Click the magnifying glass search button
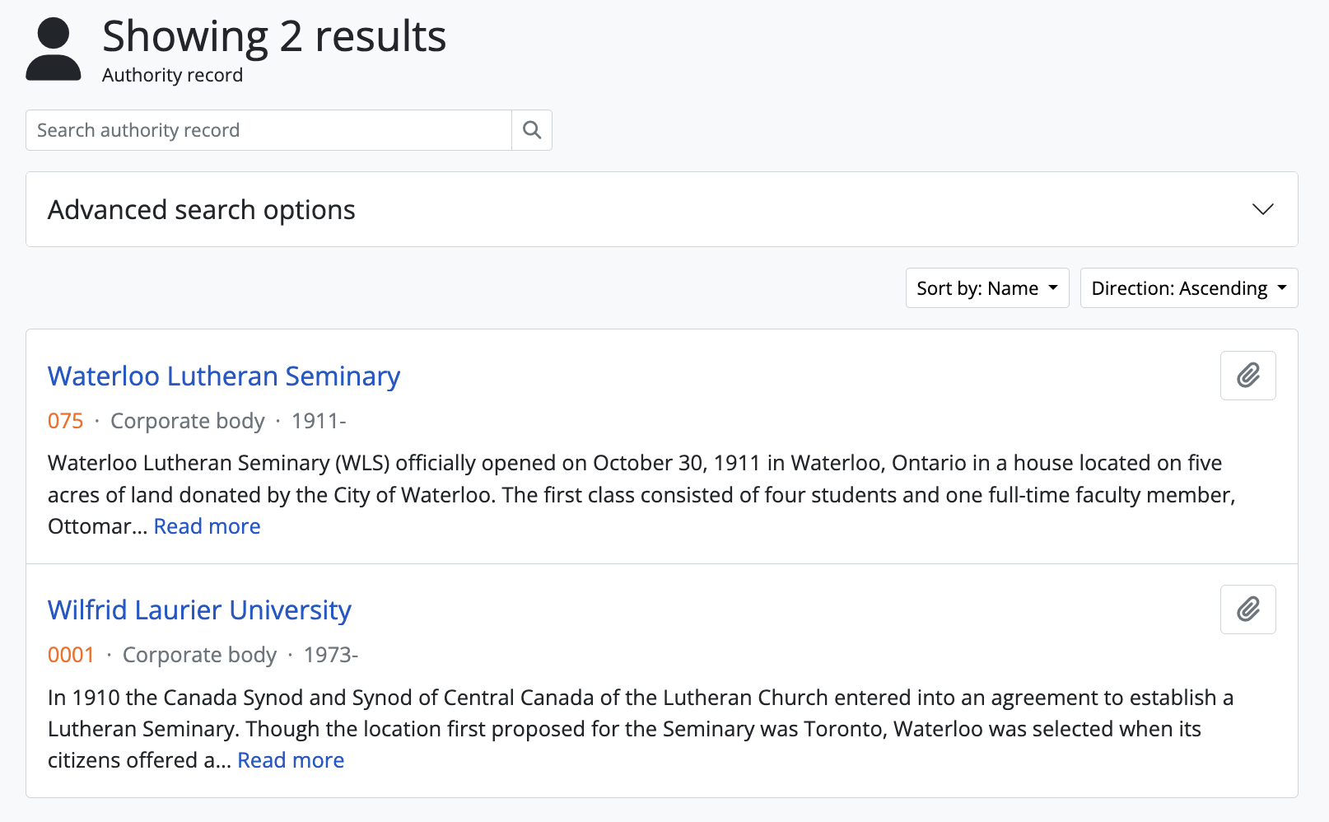This screenshot has height=822, width=1329. tap(532, 130)
